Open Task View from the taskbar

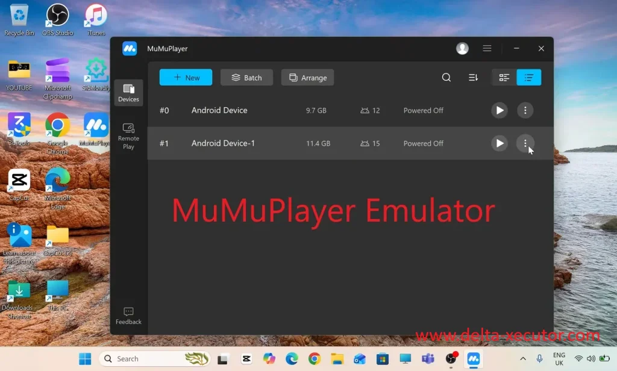[x=223, y=359]
